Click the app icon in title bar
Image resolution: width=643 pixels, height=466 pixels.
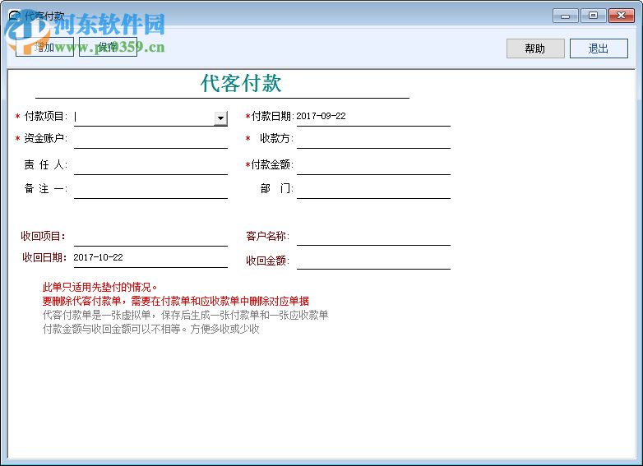tap(14, 16)
